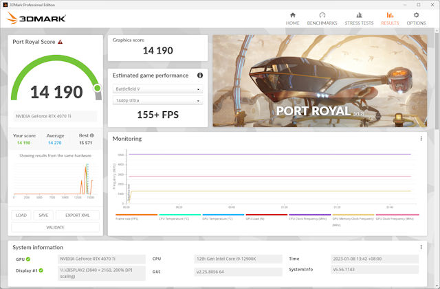Viewport: 440px width, 289px height.
Task: Click the VALIDATE button
Action: tap(55, 227)
